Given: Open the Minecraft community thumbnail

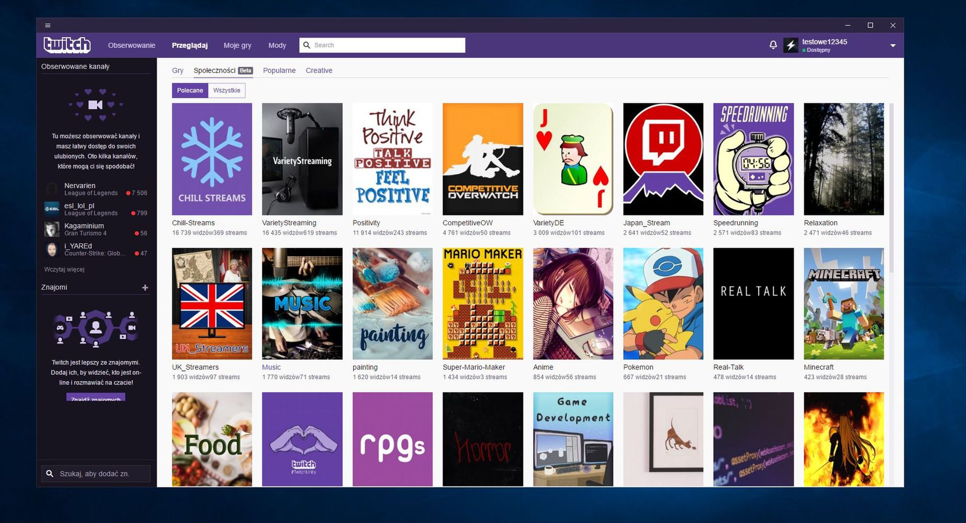Looking at the screenshot, I should 844,304.
